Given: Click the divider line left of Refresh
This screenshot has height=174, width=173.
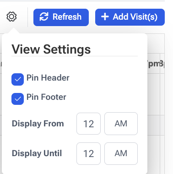Looking at the screenshot, I should [28, 17].
